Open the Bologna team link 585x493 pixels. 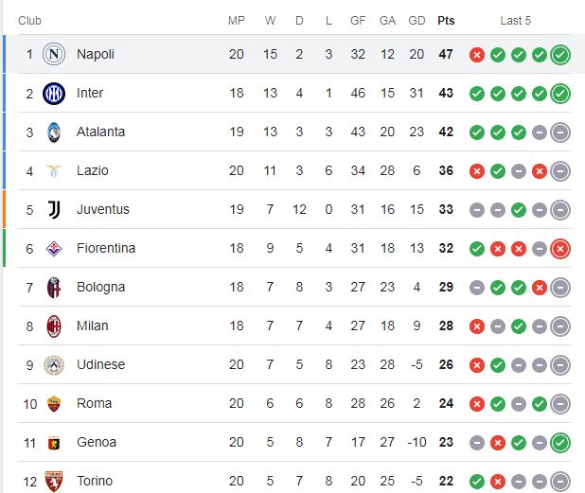pos(100,287)
